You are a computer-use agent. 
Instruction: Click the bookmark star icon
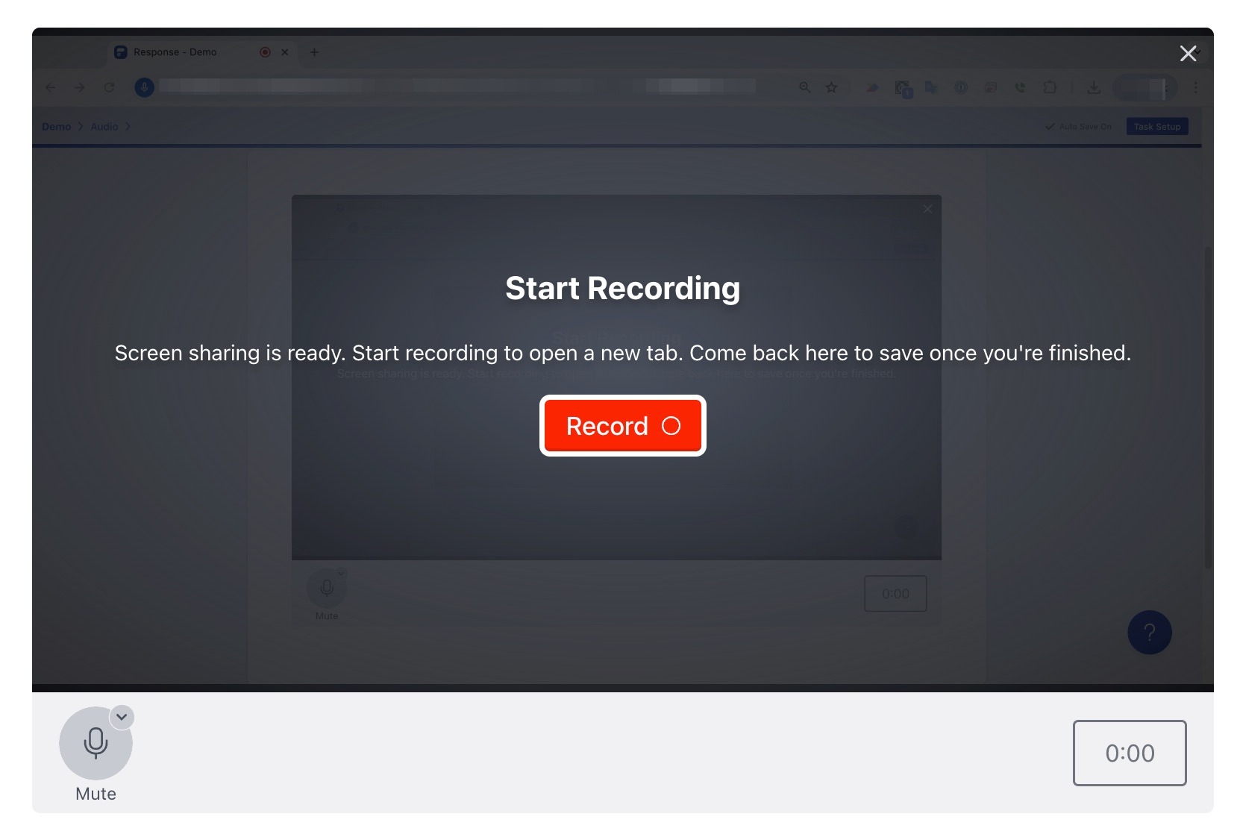click(x=831, y=87)
